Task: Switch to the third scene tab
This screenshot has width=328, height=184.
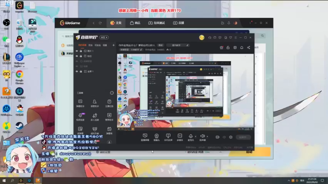Action: [x=98, y=45]
